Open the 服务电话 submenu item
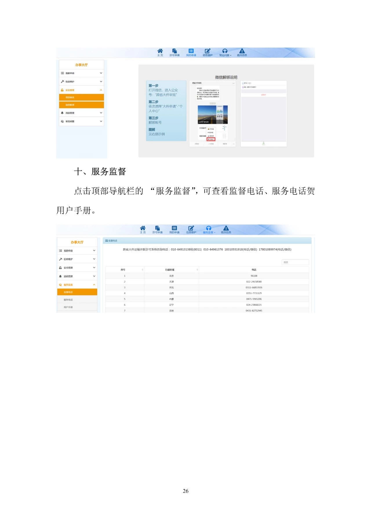 click(x=77, y=300)
